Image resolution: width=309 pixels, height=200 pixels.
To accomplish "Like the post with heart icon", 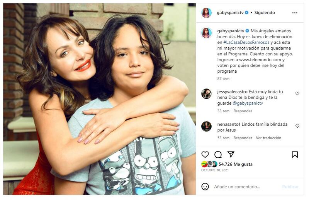I will point(205,154).
